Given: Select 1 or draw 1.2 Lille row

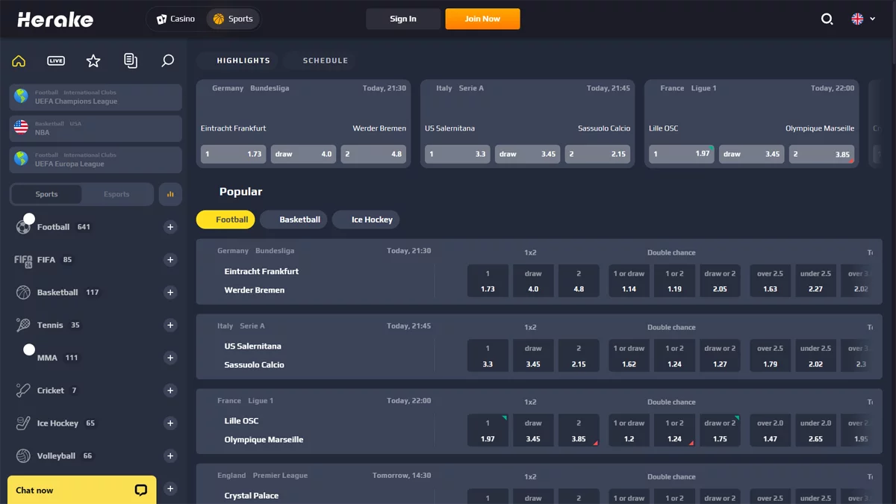Looking at the screenshot, I should point(629,430).
